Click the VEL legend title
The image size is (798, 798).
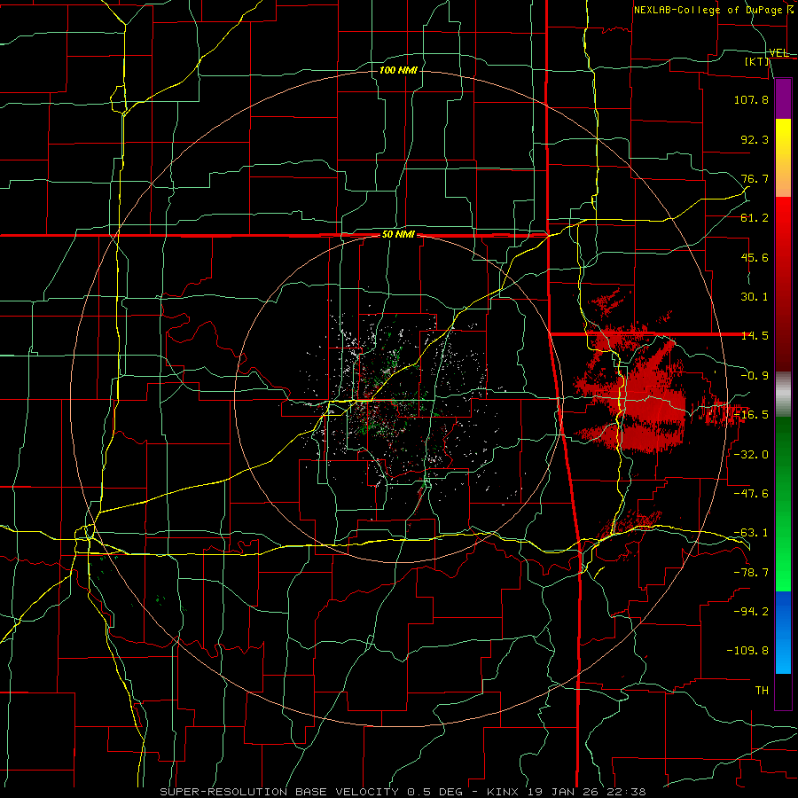pos(778,53)
